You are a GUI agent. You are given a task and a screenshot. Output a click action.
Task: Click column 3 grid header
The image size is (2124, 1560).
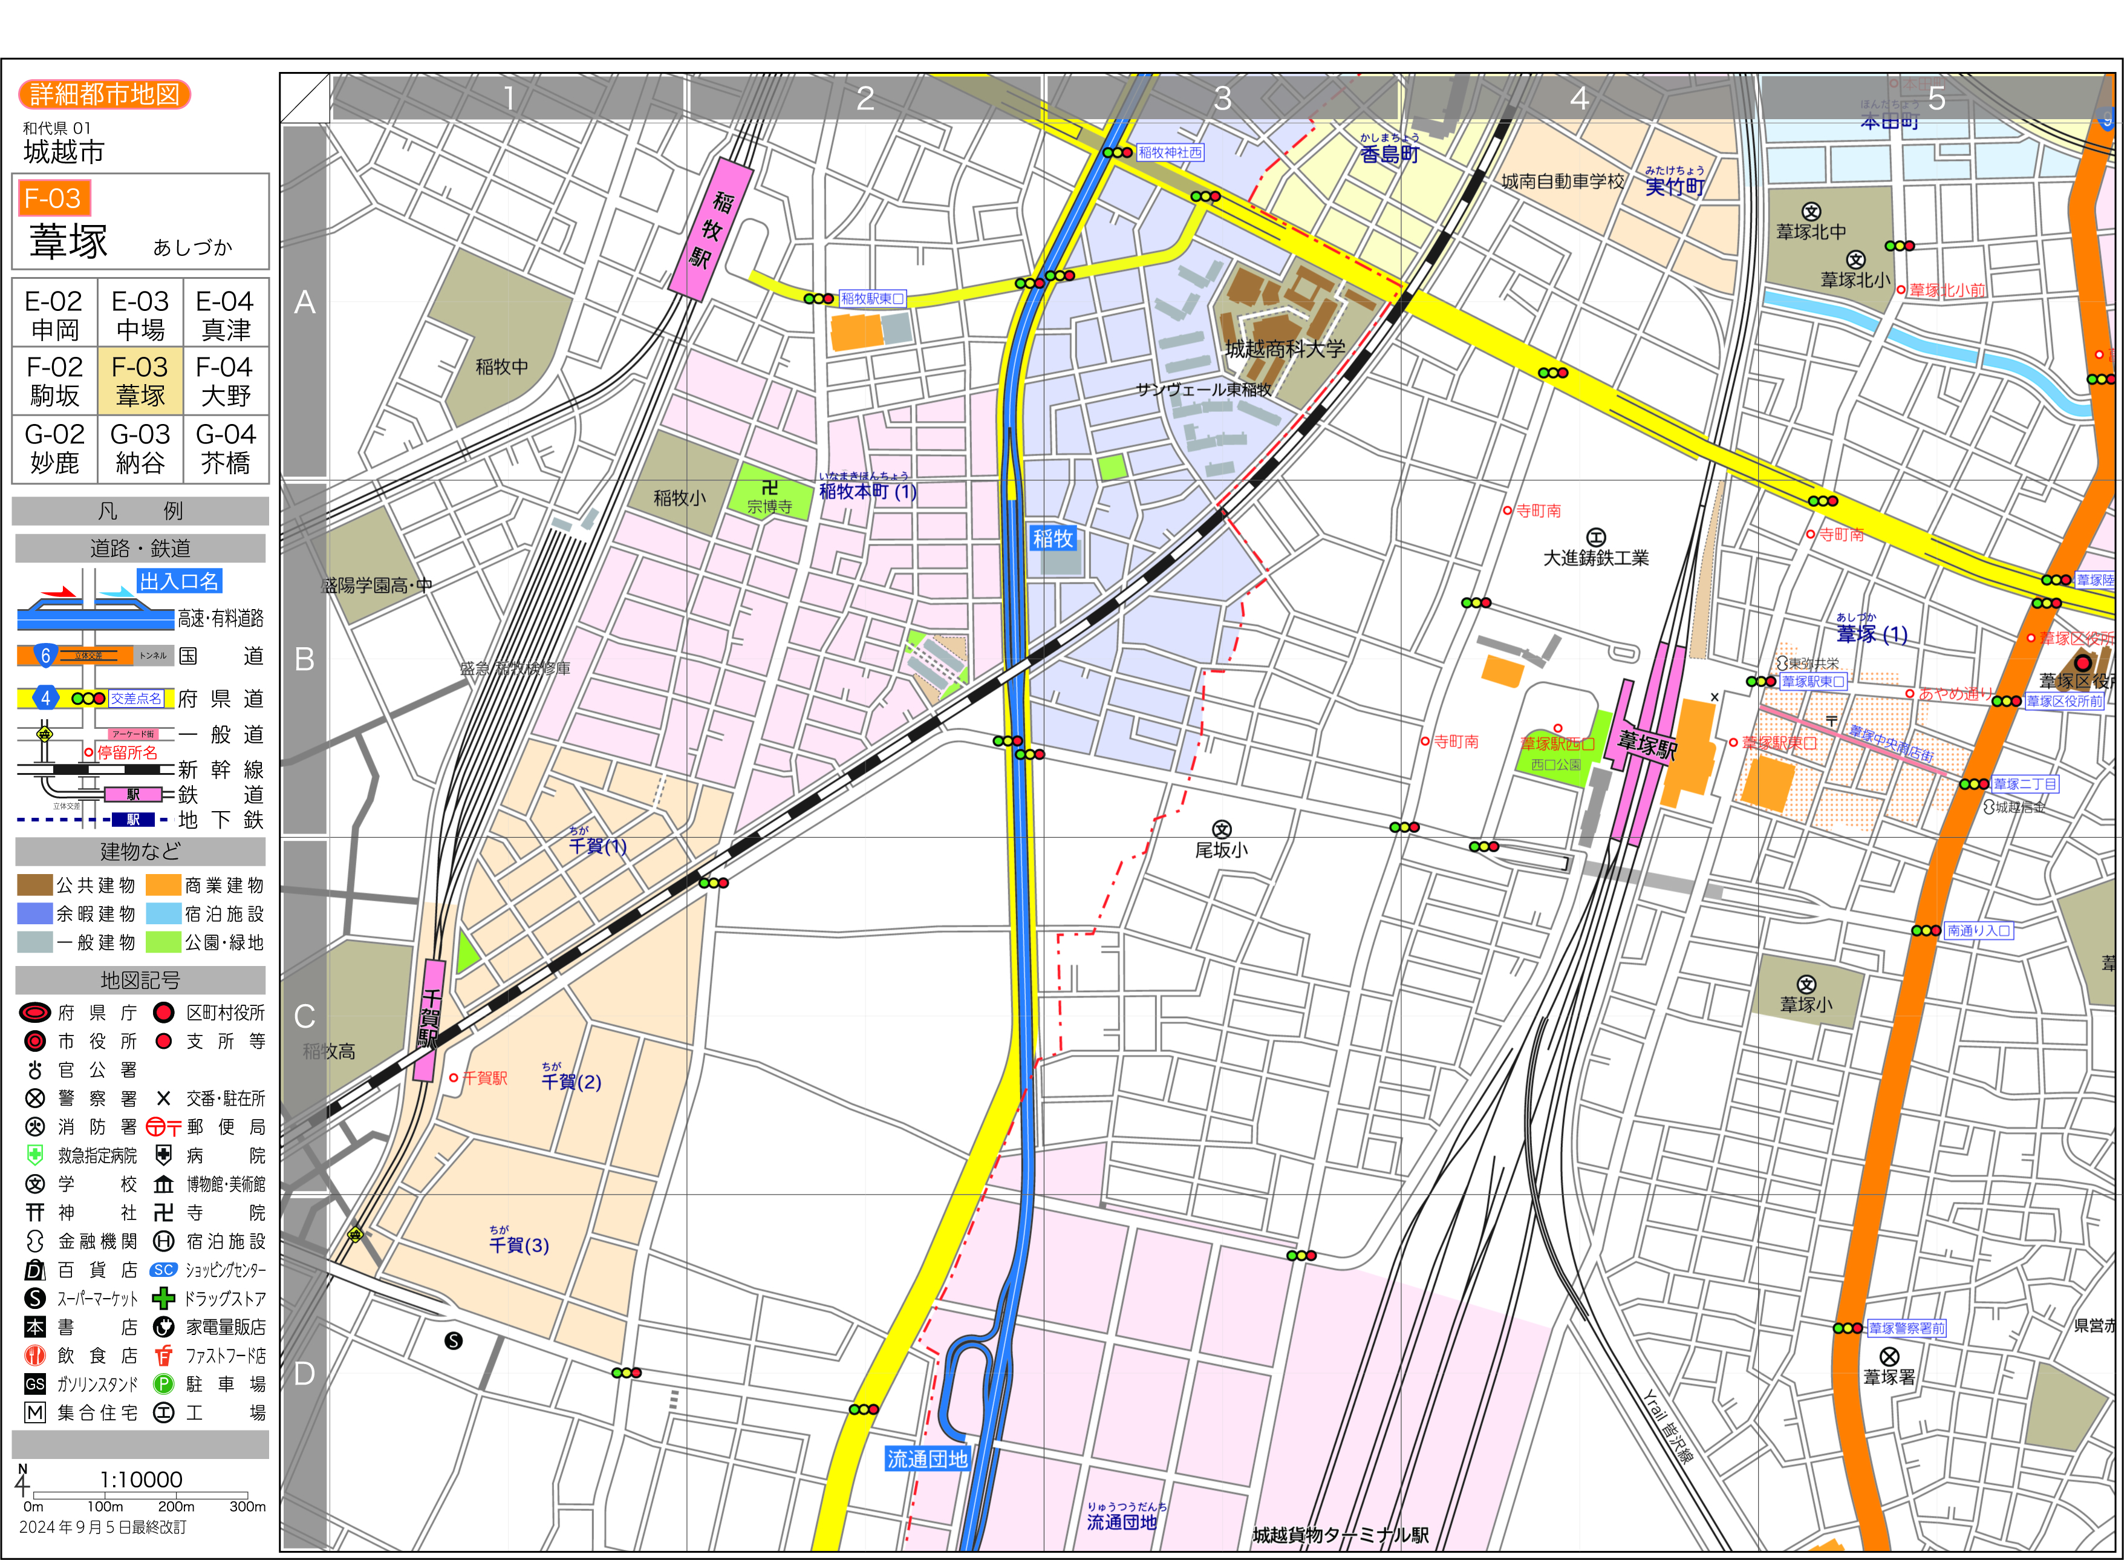coord(1222,98)
